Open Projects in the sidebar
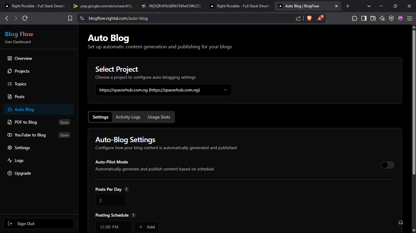This screenshot has width=416, height=233. (x=39, y=71)
